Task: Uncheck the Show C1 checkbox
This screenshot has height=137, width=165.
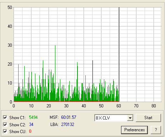Action: click(5, 118)
